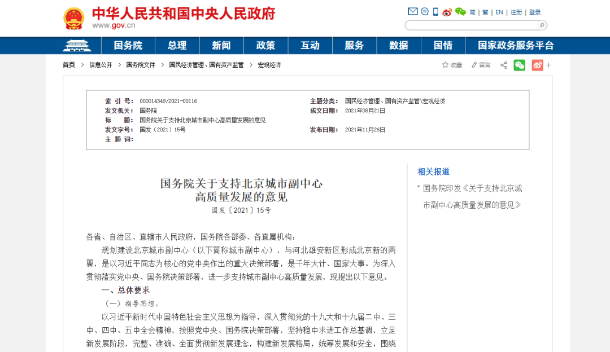Click the header Weibo icon next to the phone icon
Image resolution: width=610 pixels, height=352 pixels.
(446, 11)
